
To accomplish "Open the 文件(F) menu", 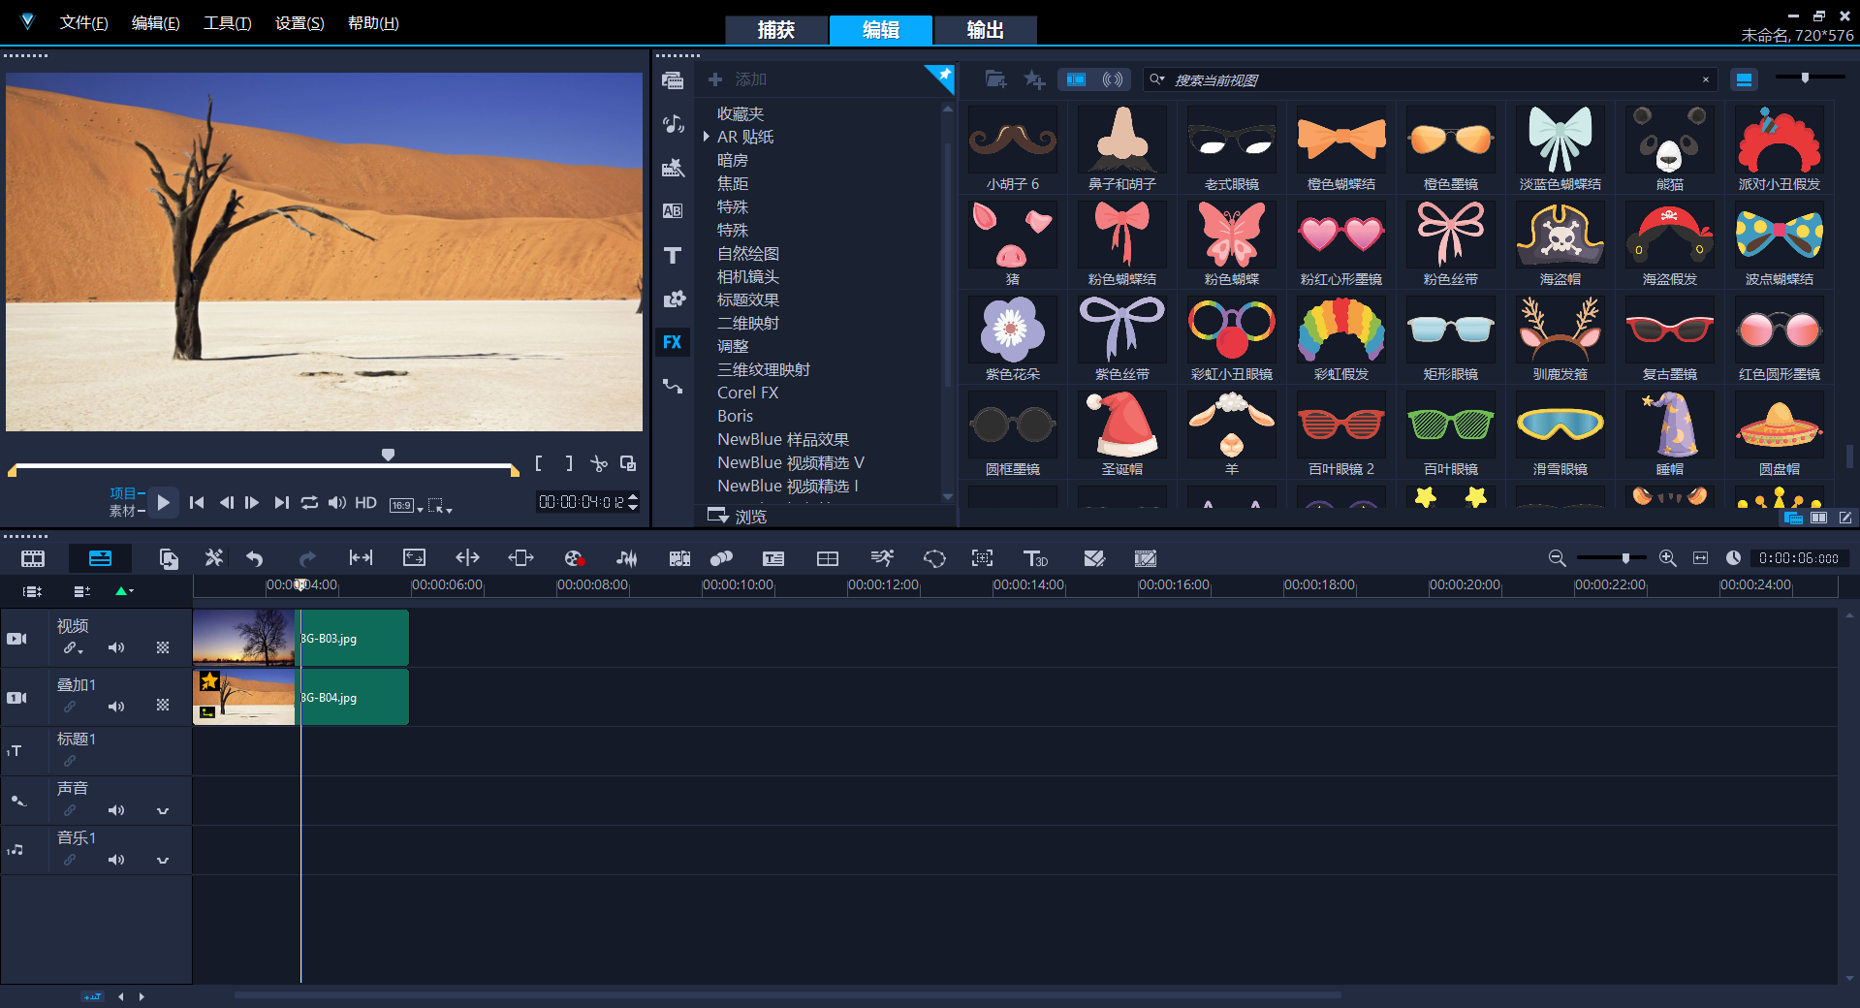I will pyautogui.click(x=83, y=23).
